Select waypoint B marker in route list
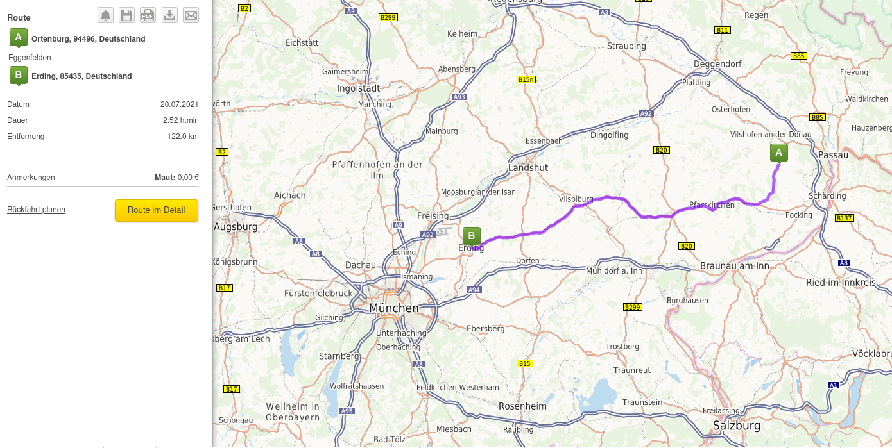 pyautogui.click(x=18, y=76)
